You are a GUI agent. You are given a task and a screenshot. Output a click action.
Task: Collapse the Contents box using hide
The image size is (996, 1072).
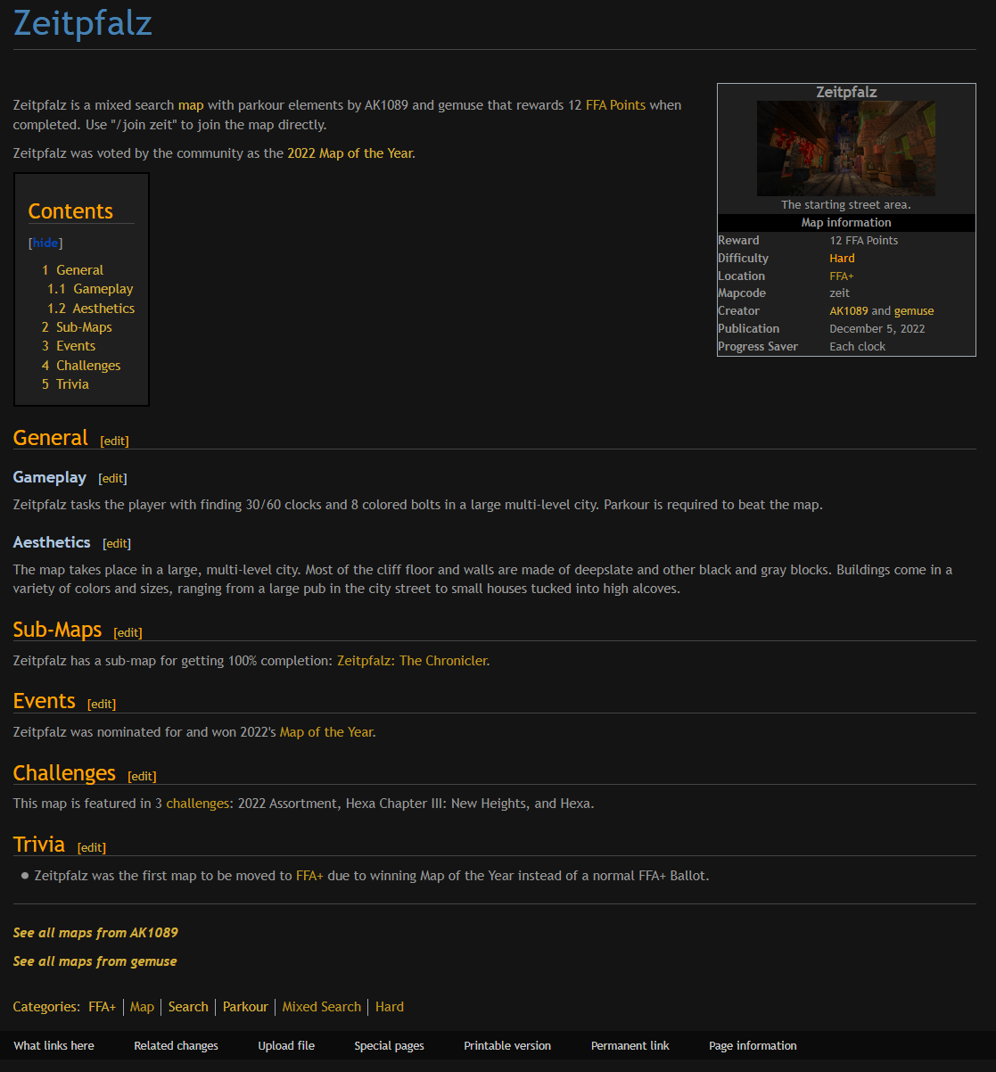click(x=45, y=243)
